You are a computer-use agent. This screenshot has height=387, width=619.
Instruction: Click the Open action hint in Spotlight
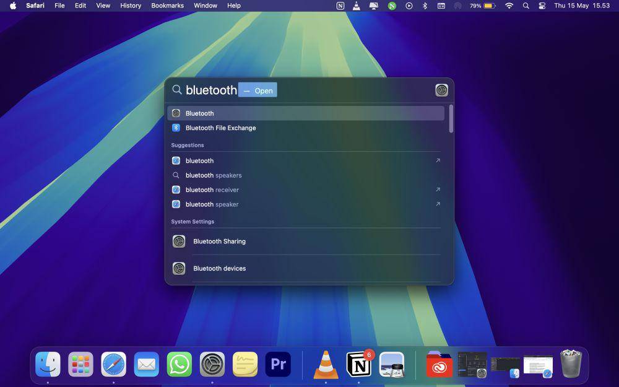point(258,90)
